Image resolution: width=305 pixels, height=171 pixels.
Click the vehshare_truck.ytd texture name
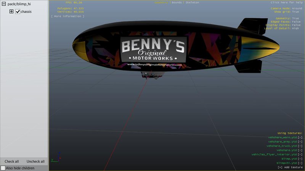(x=282, y=146)
